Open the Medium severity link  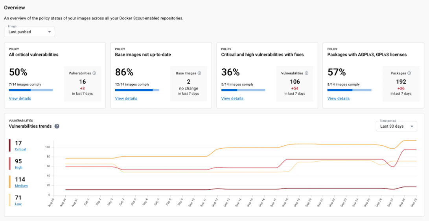tap(21, 186)
